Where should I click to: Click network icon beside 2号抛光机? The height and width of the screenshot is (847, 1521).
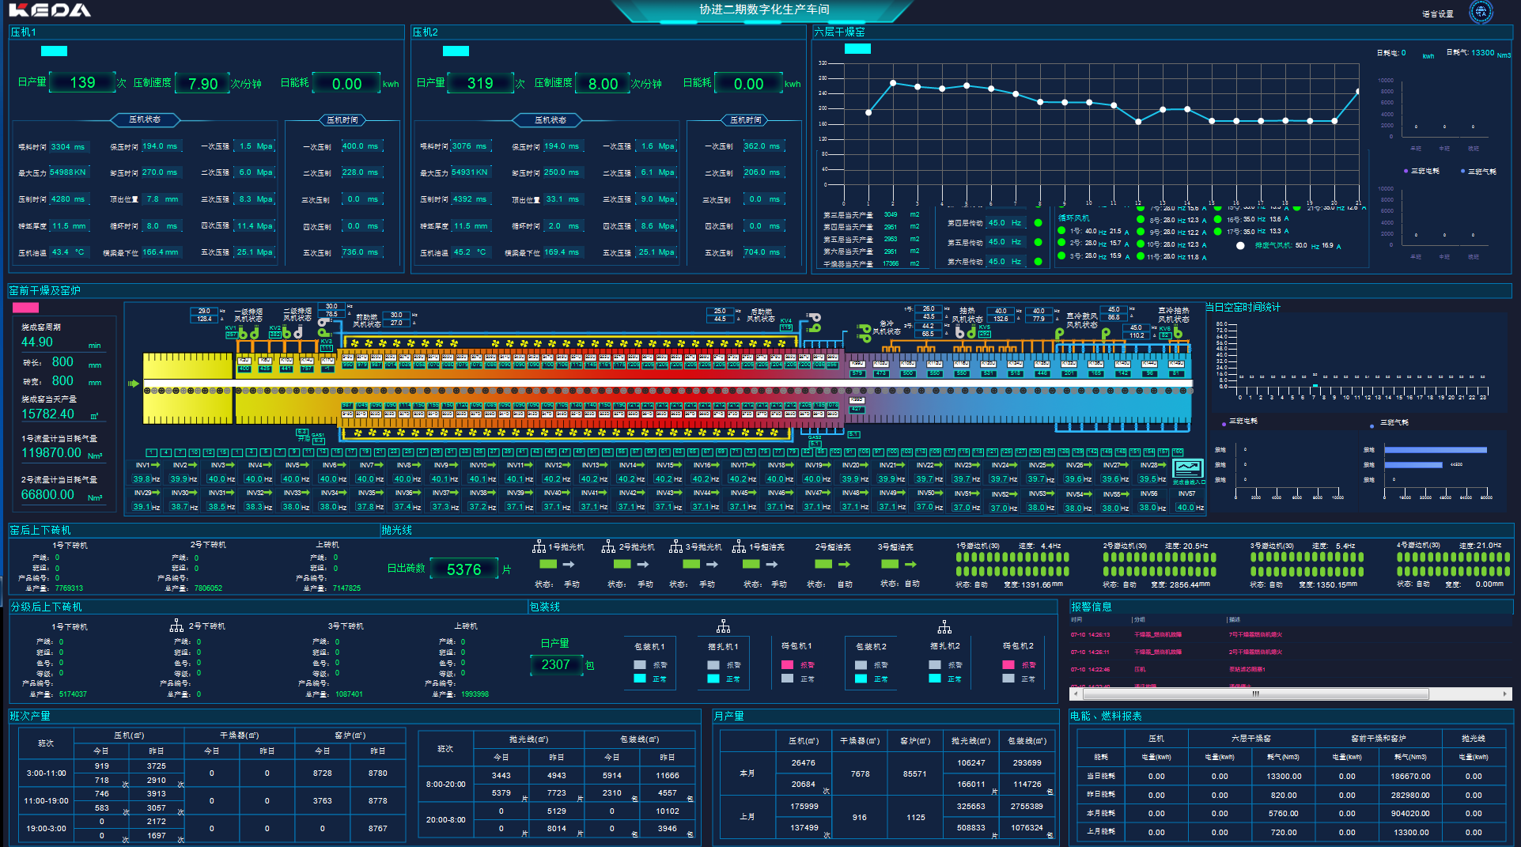pyautogui.click(x=608, y=546)
